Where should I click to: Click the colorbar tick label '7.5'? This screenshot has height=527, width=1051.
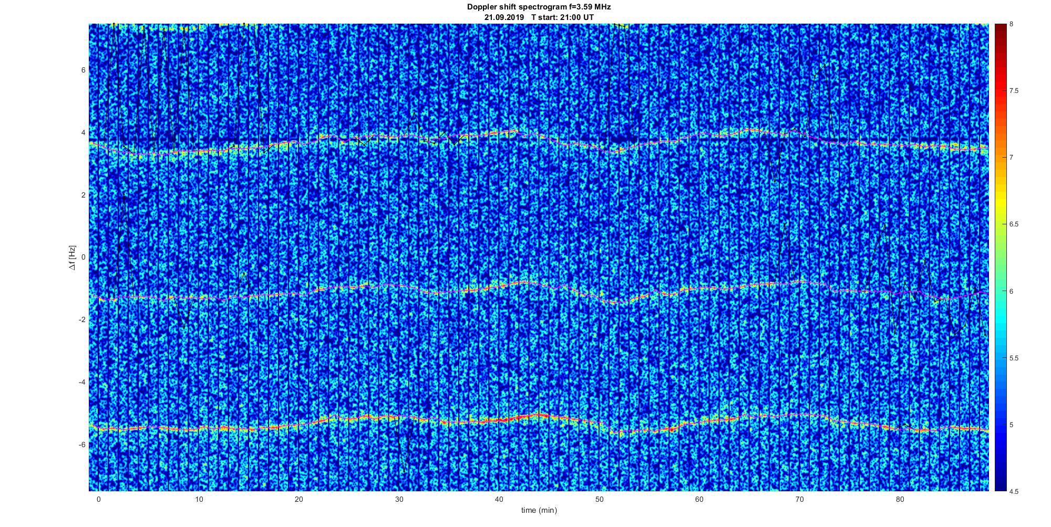pyautogui.click(x=1014, y=91)
